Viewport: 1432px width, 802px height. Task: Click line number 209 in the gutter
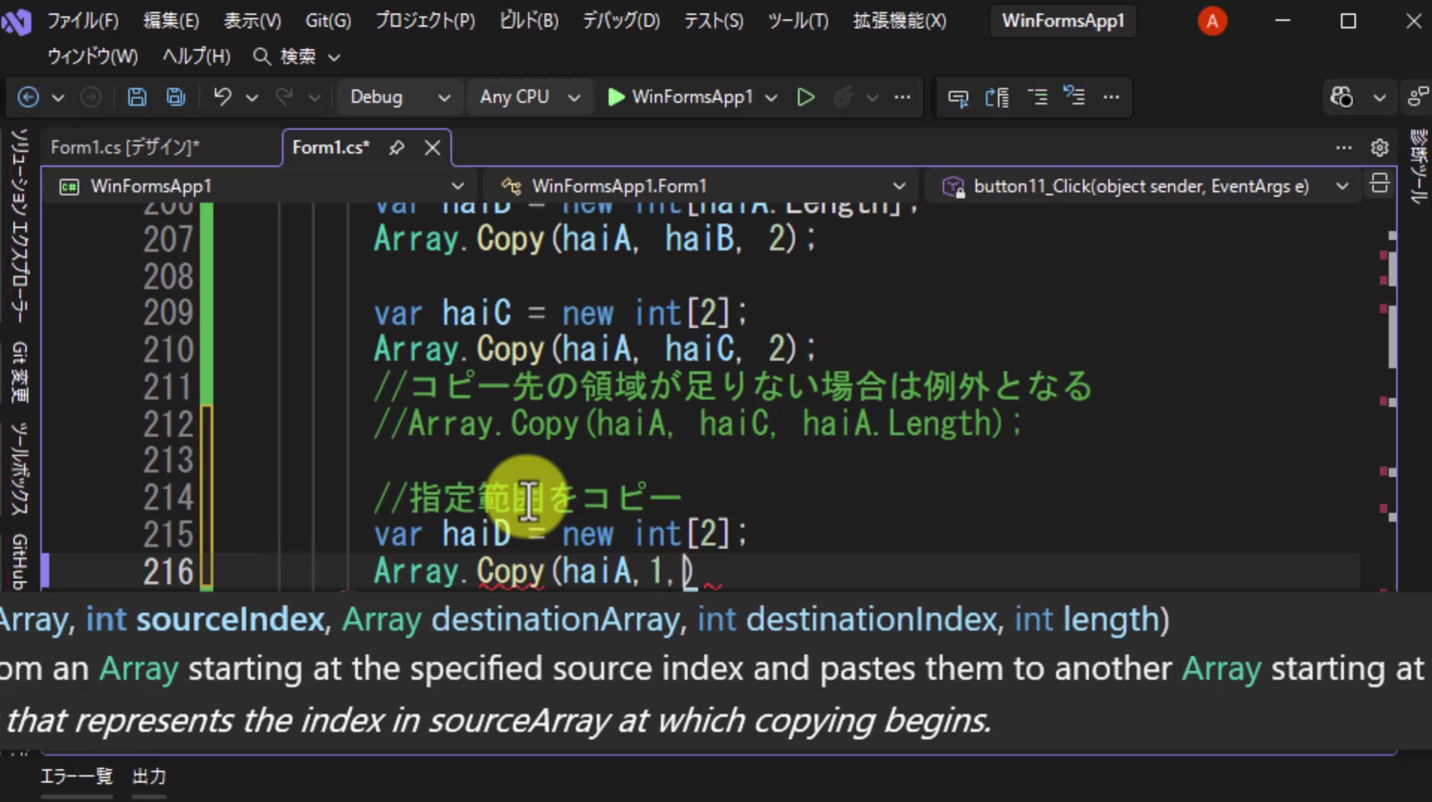(x=169, y=312)
